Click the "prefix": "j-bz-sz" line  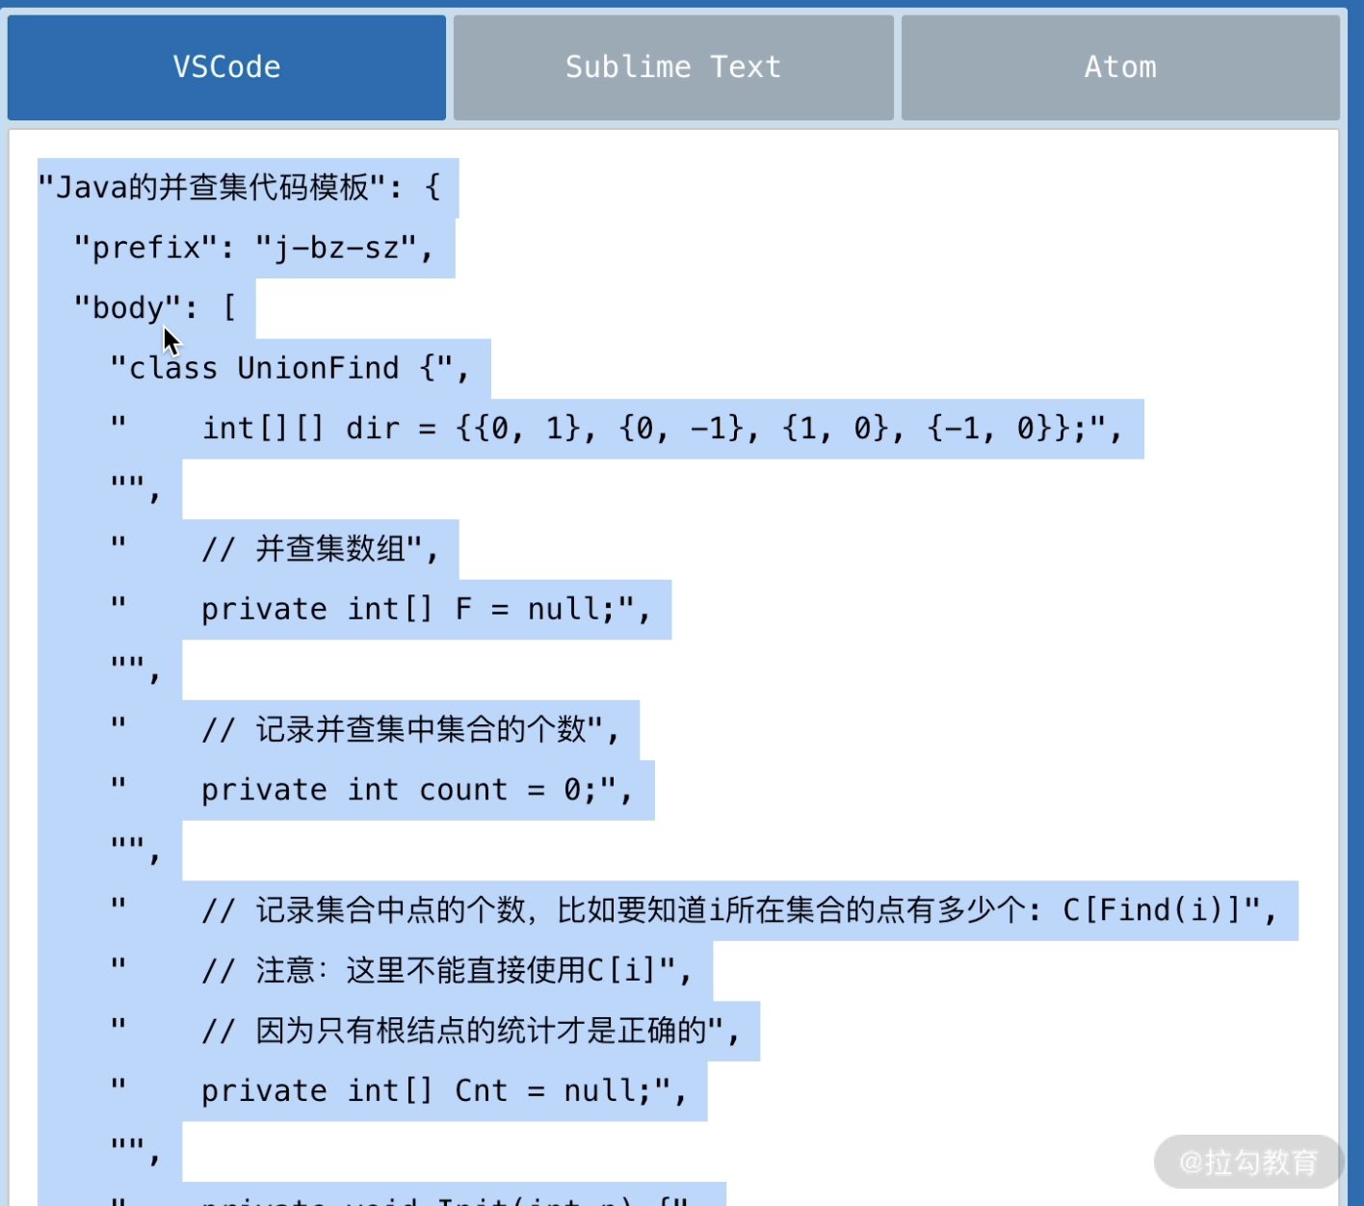click(253, 248)
